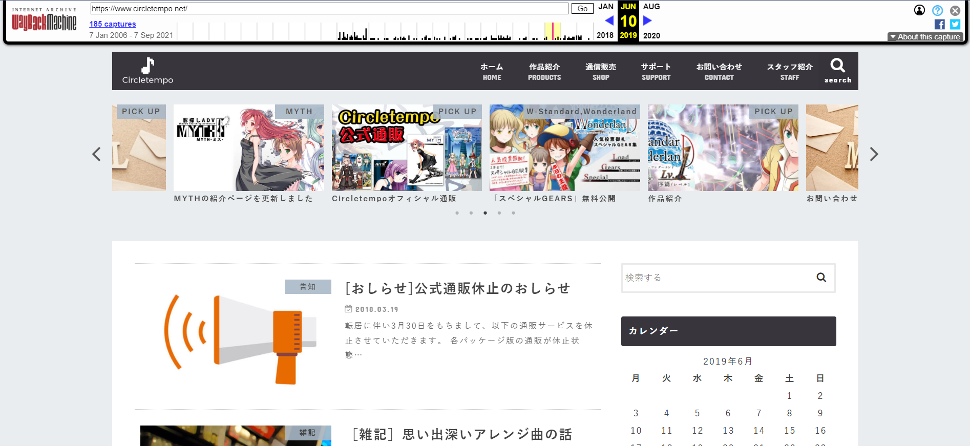This screenshot has width=970, height=446.
Task: Slide carousel to the previous item
Action: (x=96, y=154)
